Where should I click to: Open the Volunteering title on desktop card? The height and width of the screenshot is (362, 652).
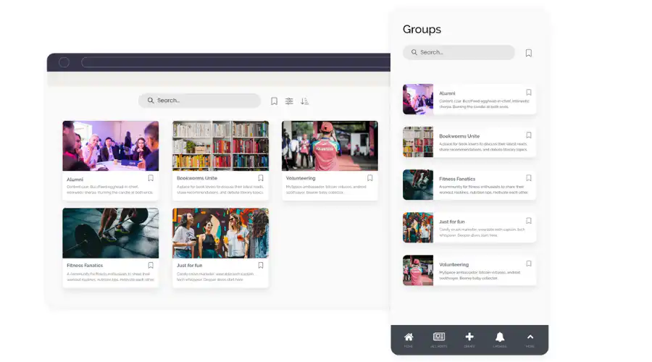(x=301, y=178)
